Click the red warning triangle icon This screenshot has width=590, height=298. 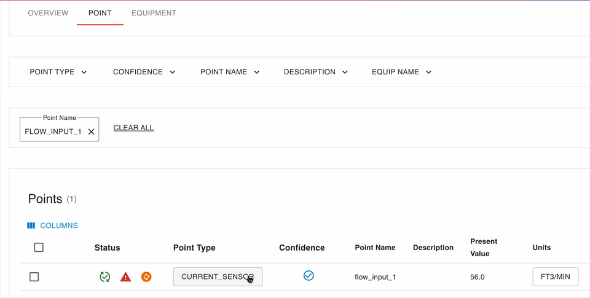click(125, 277)
